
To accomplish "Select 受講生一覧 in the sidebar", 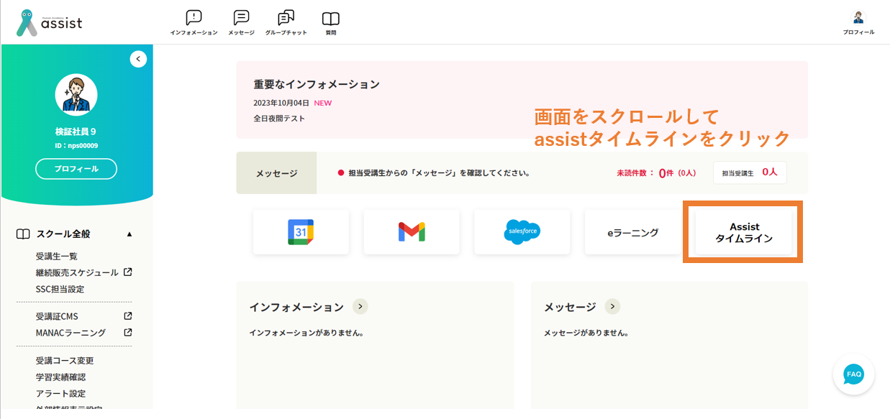I will coord(56,257).
